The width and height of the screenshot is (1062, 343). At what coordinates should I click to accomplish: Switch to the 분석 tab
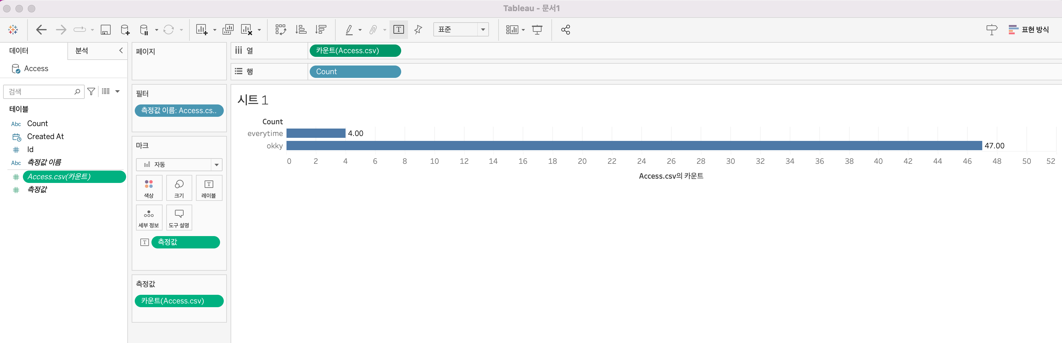[x=82, y=51]
